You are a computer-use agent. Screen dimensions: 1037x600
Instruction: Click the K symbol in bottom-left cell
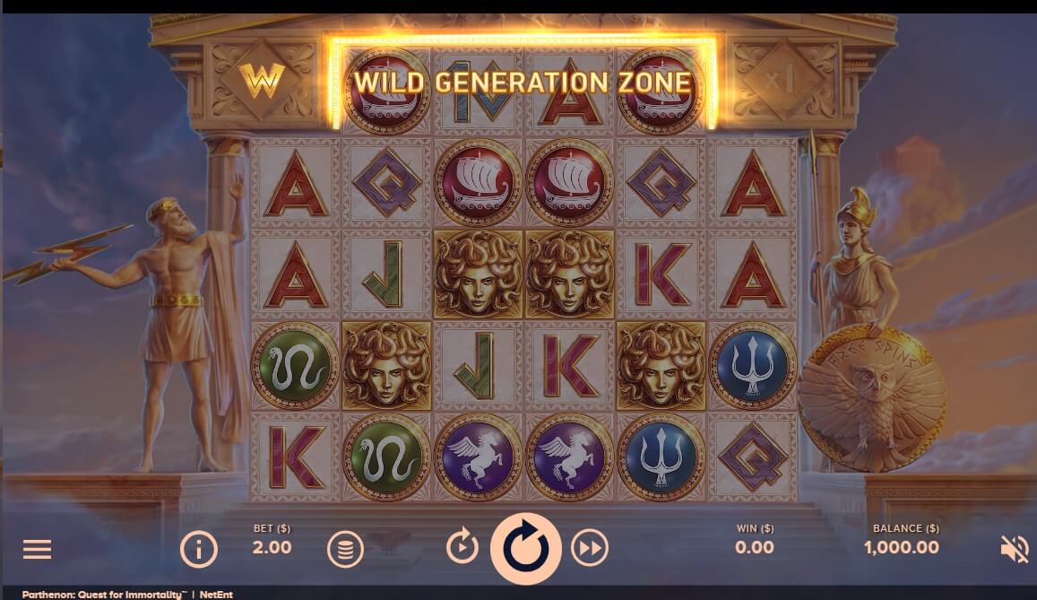(295, 457)
